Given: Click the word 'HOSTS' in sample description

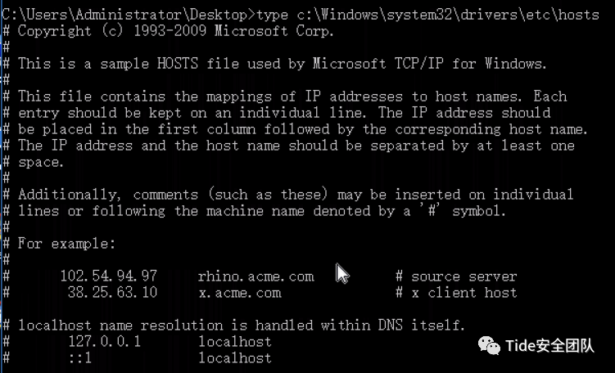Looking at the screenshot, I should [178, 64].
